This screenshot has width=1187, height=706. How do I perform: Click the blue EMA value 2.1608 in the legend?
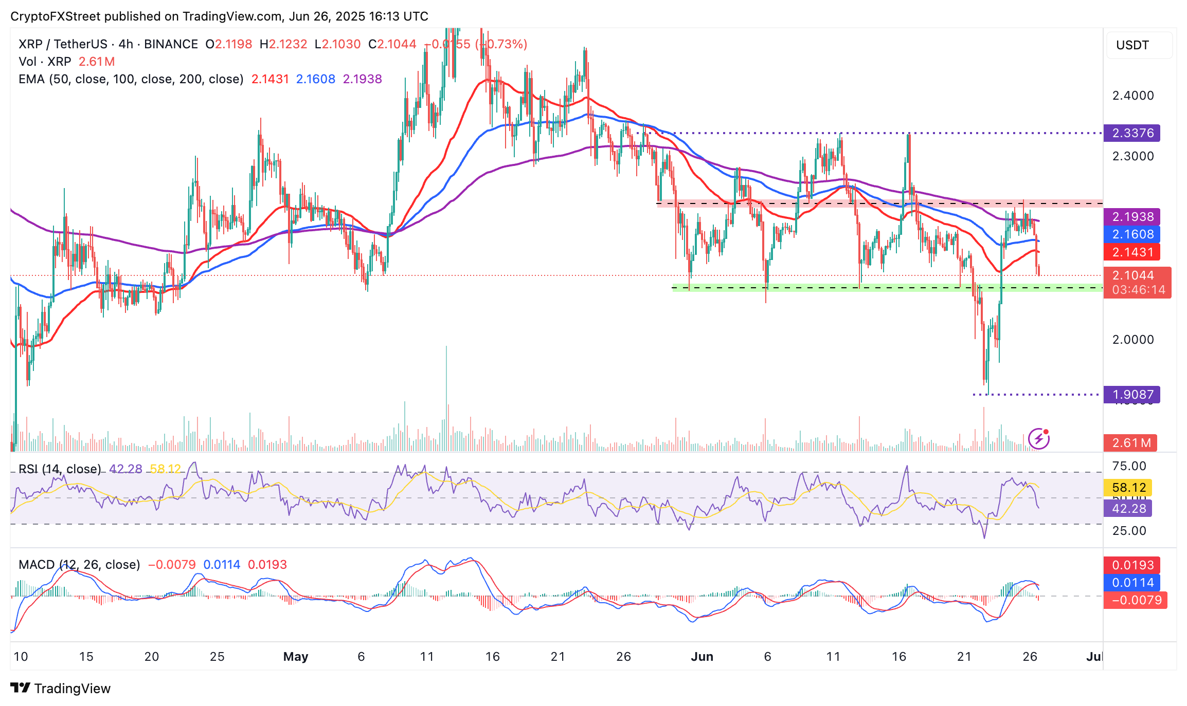click(x=316, y=79)
